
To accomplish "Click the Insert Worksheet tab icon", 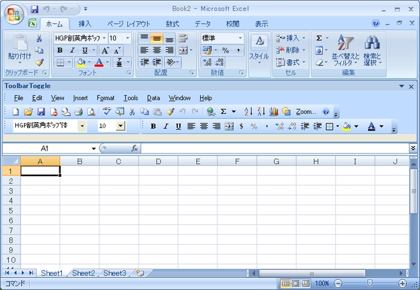I will [140, 273].
